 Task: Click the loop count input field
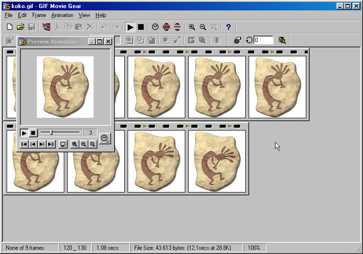click(263, 41)
